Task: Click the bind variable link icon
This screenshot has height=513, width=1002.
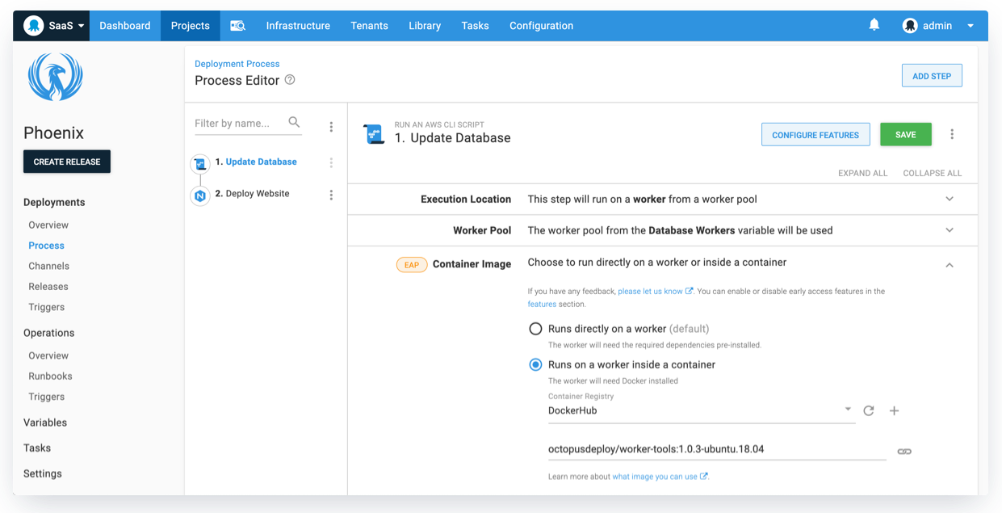Action: (904, 452)
